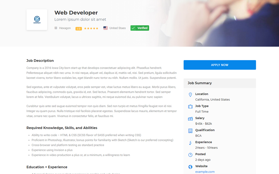Click the Ability to write code bullet
Viewport: 279px width, 174px height.
coord(86,135)
